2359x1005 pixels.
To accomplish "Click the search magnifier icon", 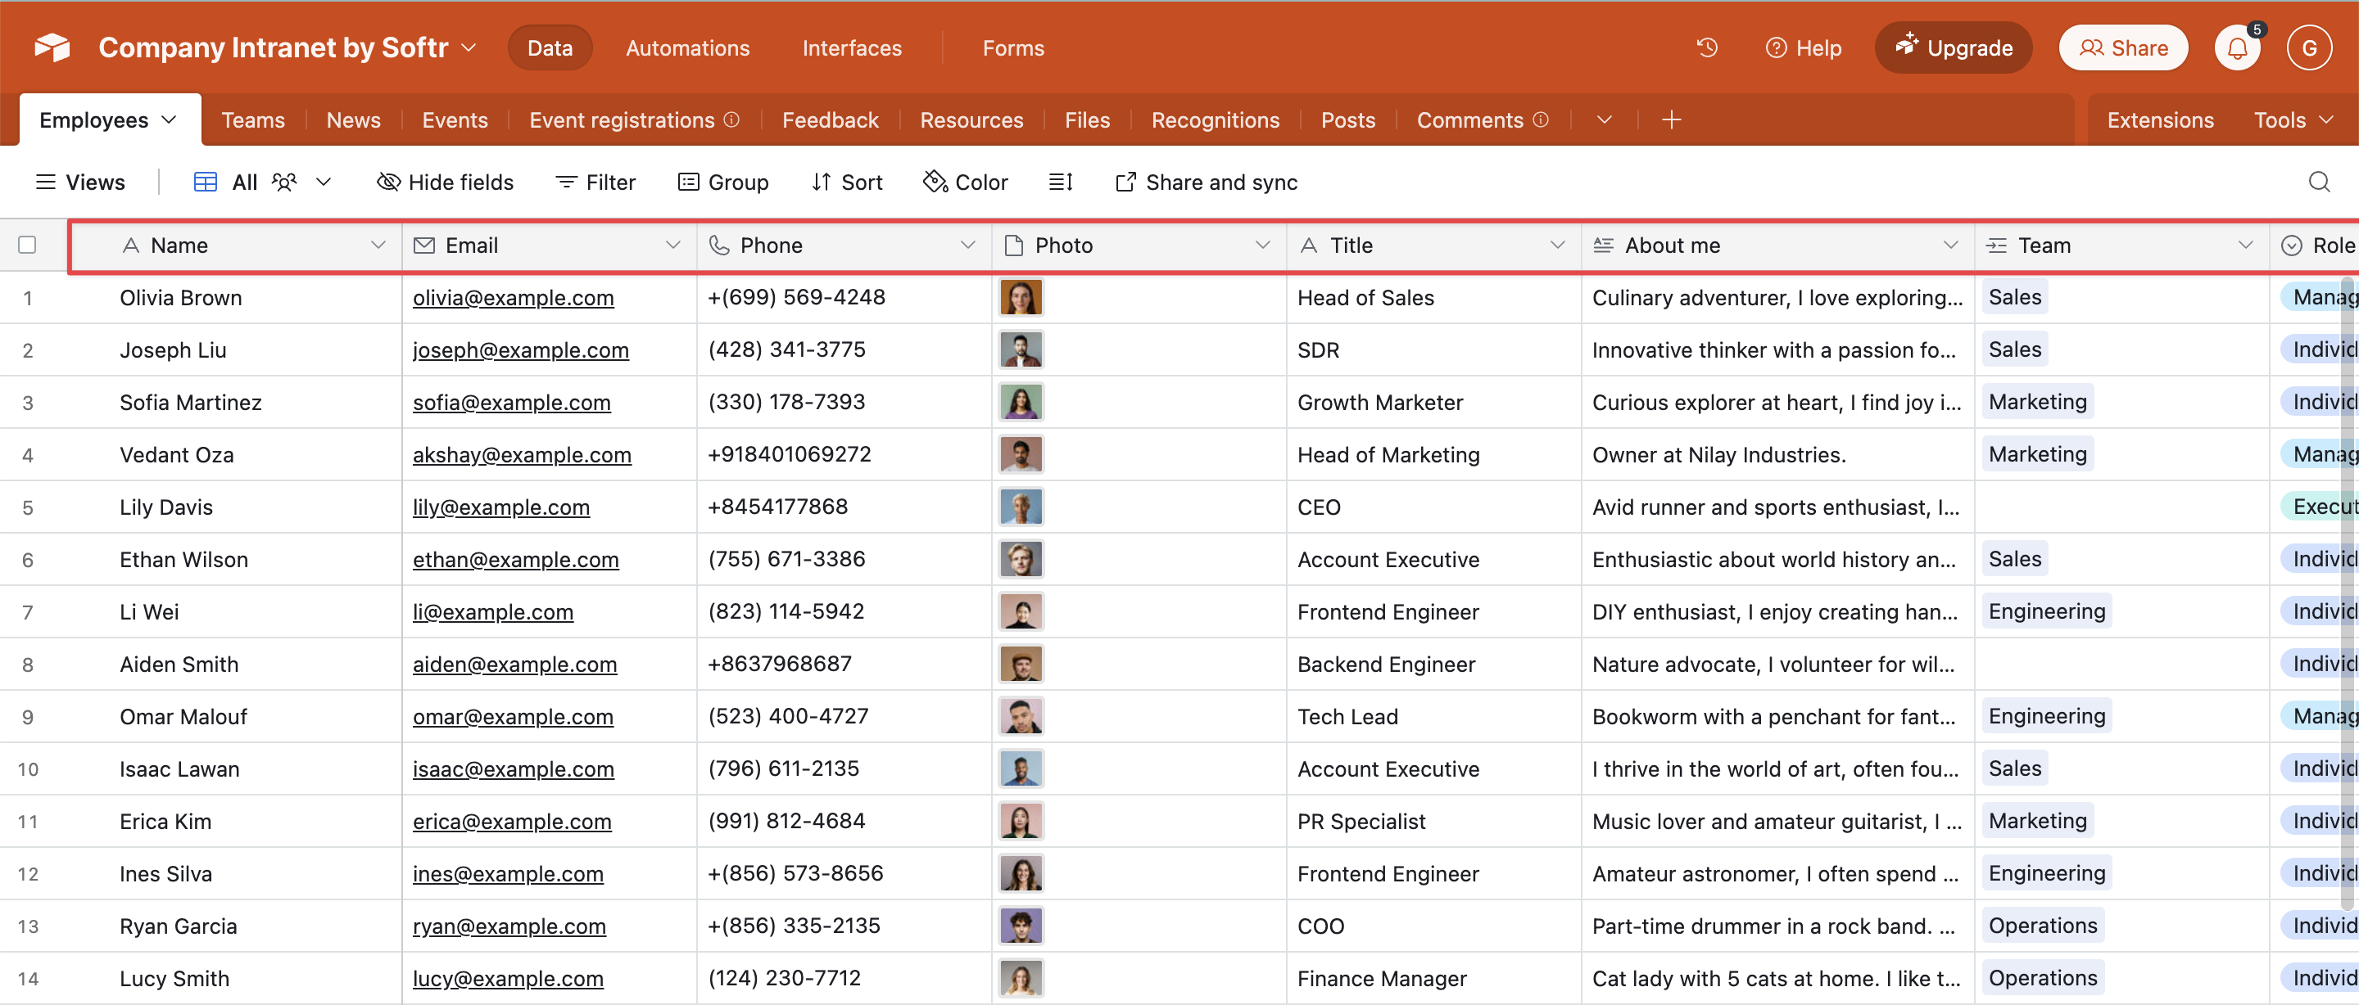I will coord(2318,183).
